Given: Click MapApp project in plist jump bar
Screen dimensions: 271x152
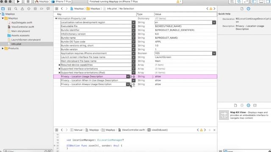Looking at the screenshot, I should point(77,8).
